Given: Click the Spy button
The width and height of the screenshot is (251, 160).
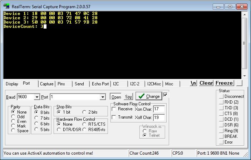Looking at the screenshot, I should tap(128, 97).
